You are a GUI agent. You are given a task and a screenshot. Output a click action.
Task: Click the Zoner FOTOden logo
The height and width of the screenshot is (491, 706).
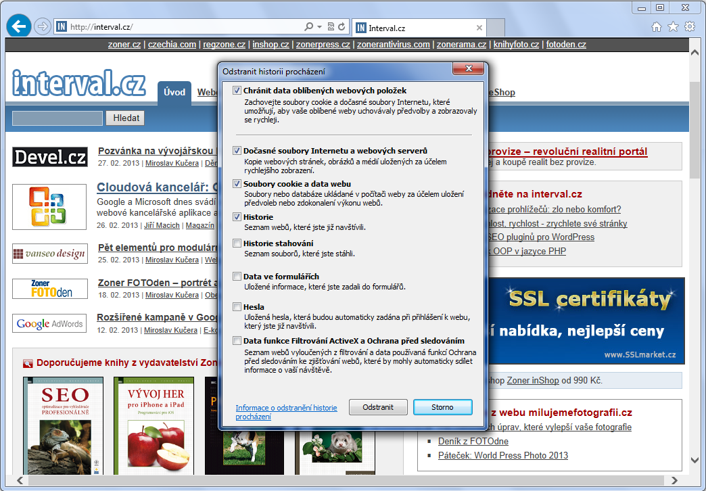click(49, 289)
